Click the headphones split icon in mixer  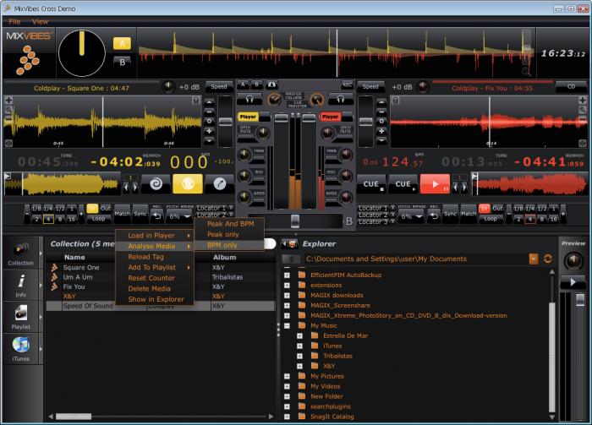[271, 84]
